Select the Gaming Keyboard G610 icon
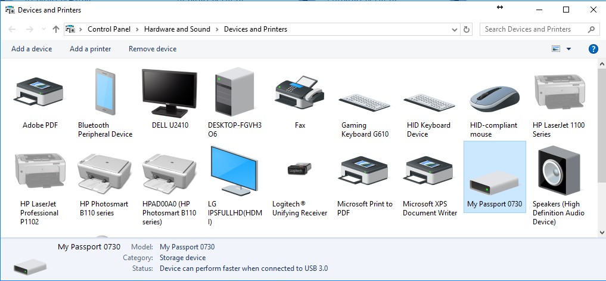This screenshot has height=281, width=606. click(x=365, y=103)
